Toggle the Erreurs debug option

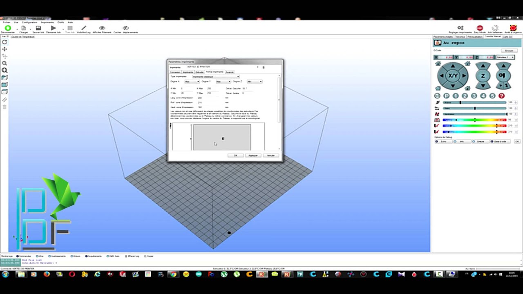(x=481, y=141)
